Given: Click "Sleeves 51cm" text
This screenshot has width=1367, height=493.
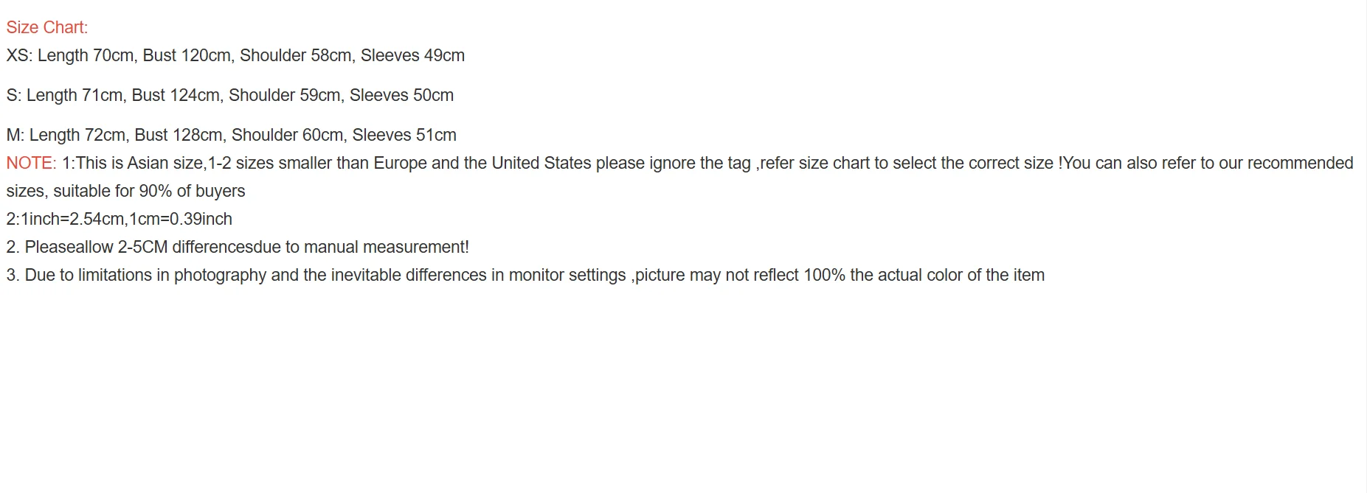Looking at the screenshot, I should (404, 135).
